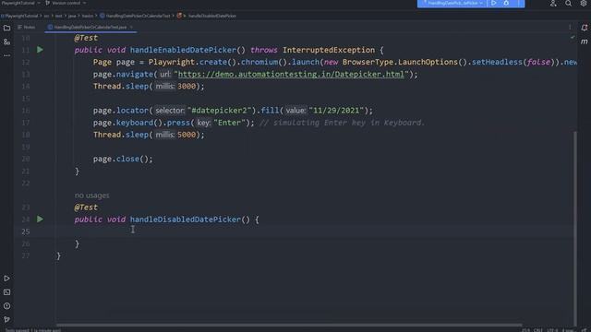Open the PlaywrightTutorial project dropdown

20,3
